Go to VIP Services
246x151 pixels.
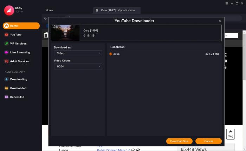coord(18,44)
